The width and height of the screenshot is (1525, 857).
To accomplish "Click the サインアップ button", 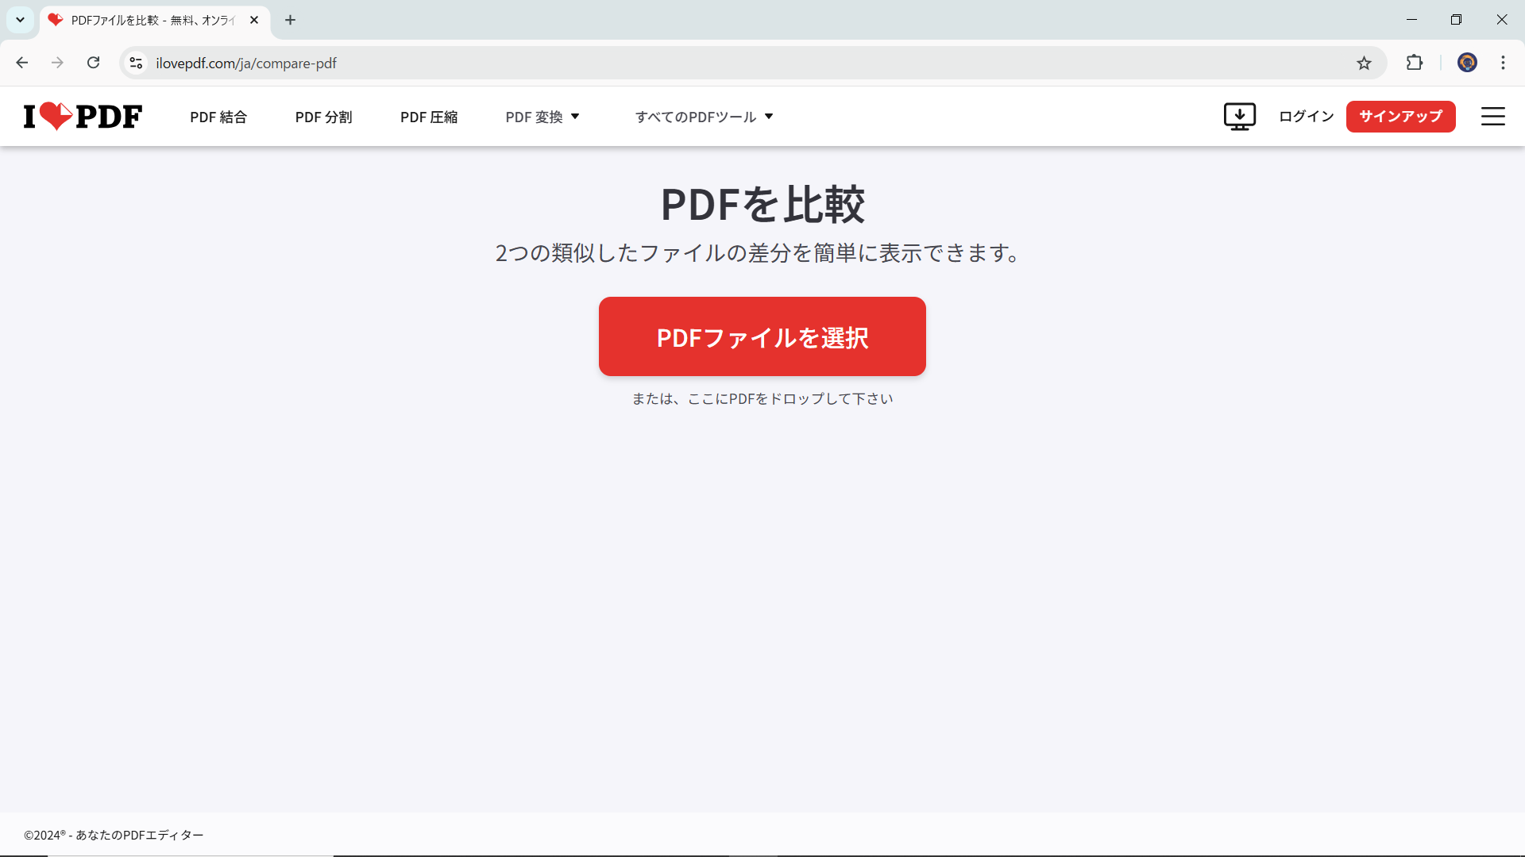I will pos(1400,116).
